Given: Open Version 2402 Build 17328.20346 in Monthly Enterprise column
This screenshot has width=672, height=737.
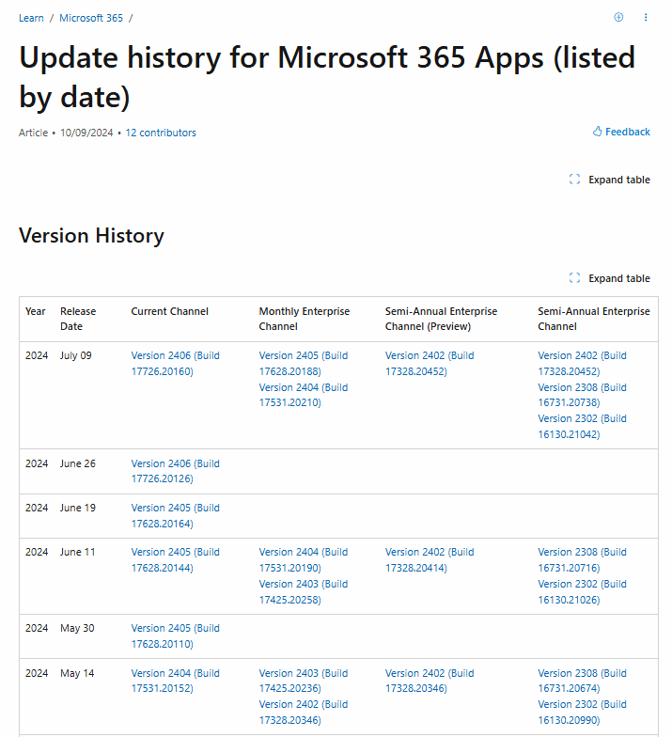Looking at the screenshot, I should tap(304, 713).
